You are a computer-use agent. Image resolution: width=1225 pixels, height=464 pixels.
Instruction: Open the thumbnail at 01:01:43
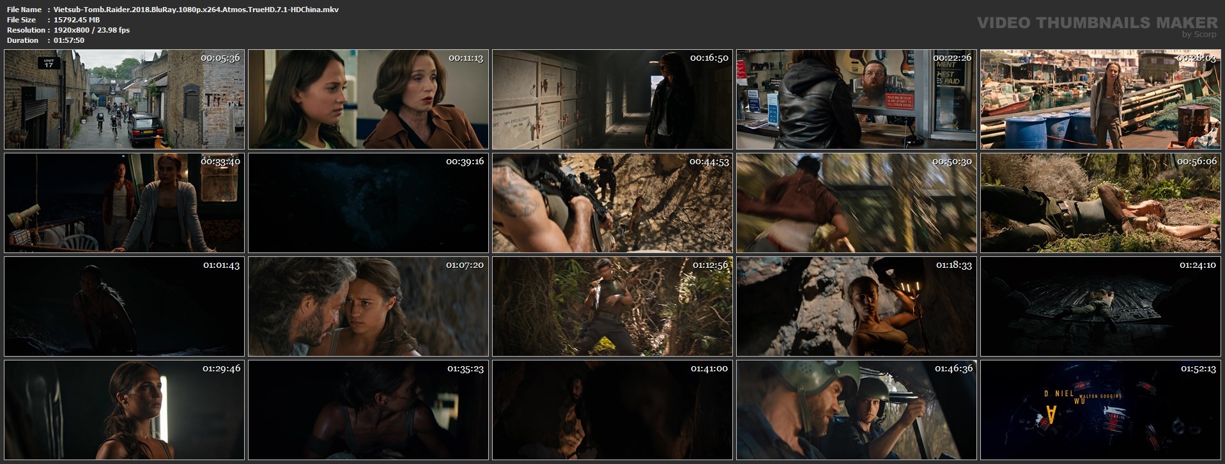tap(124, 306)
